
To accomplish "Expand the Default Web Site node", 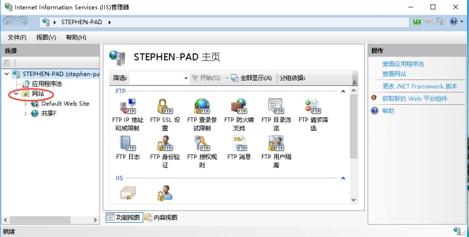I will (25, 104).
